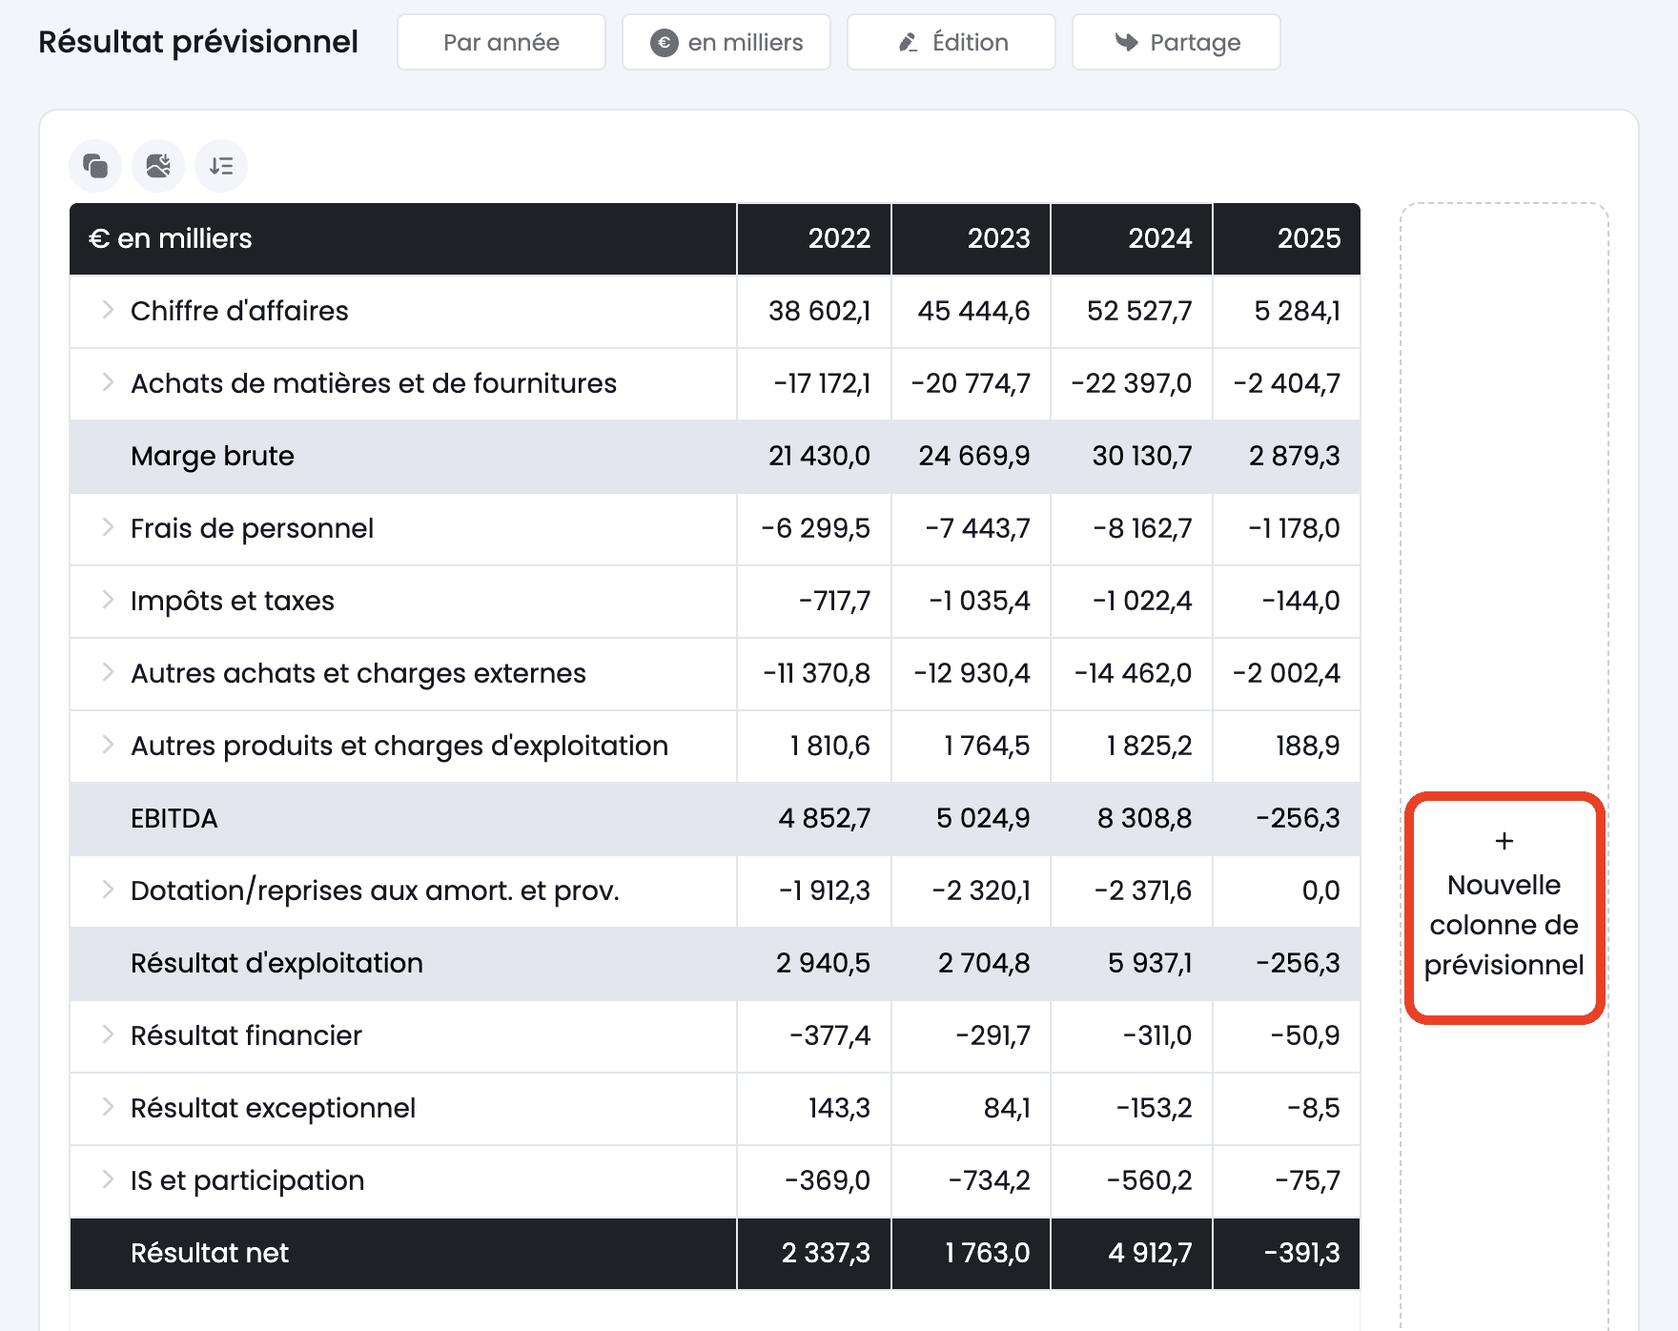Select the value -17 172,1
The width and height of the screenshot is (1678, 1331).
click(822, 383)
